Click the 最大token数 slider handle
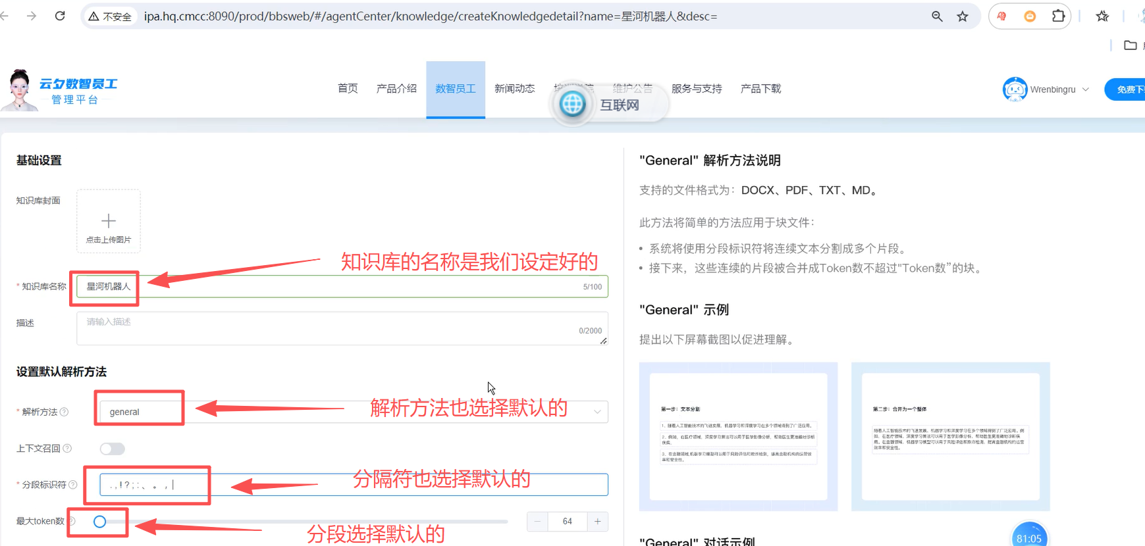1145x546 pixels. coord(99,522)
